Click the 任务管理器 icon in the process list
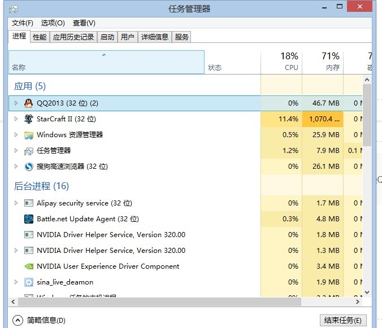The image size is (382, 328). tap(28, 151)
